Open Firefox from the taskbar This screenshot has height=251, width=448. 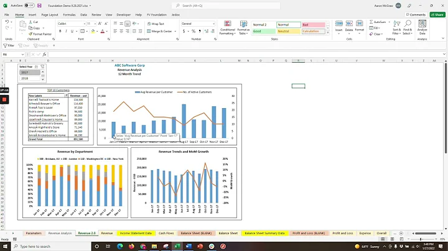pyautogui.click(x=131, y=246)
